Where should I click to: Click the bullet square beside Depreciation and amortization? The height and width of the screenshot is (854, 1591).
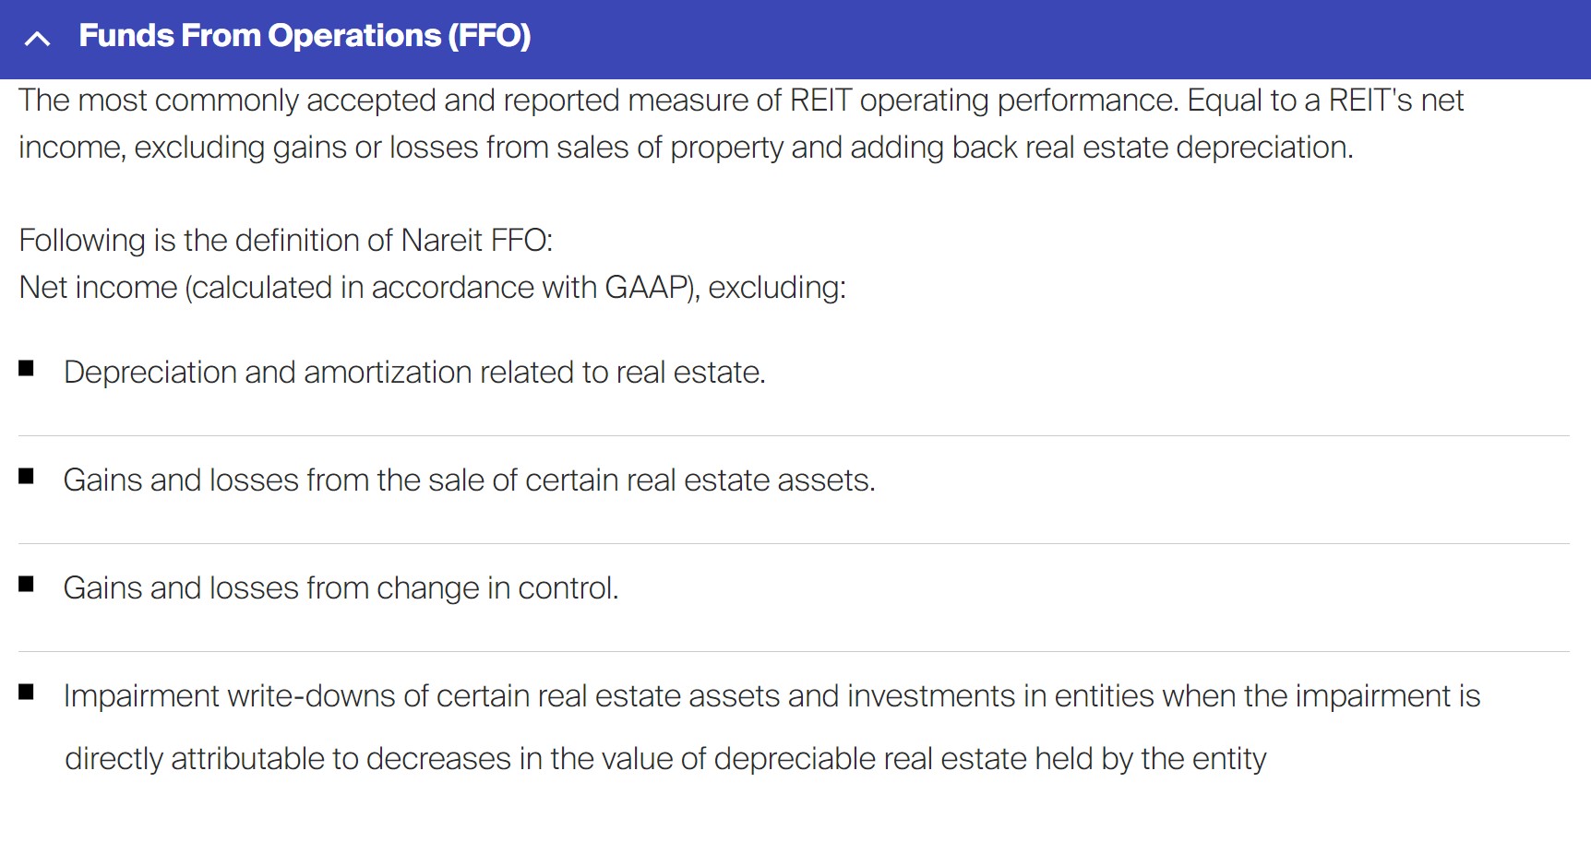[x=26, y=369]
